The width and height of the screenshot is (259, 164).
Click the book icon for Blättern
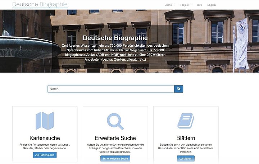186,121
